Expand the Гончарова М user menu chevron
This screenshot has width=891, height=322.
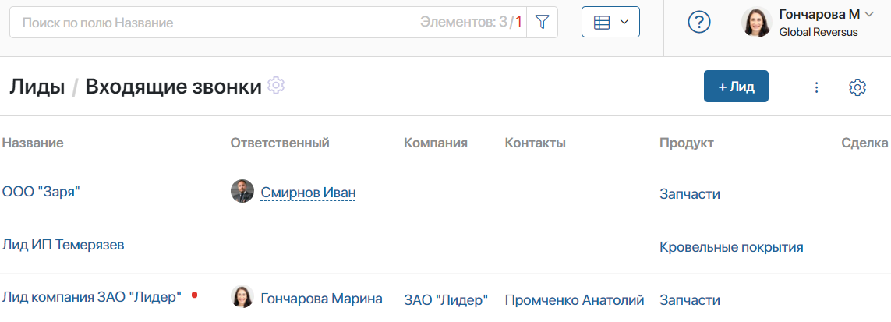(x=868, y=14)
